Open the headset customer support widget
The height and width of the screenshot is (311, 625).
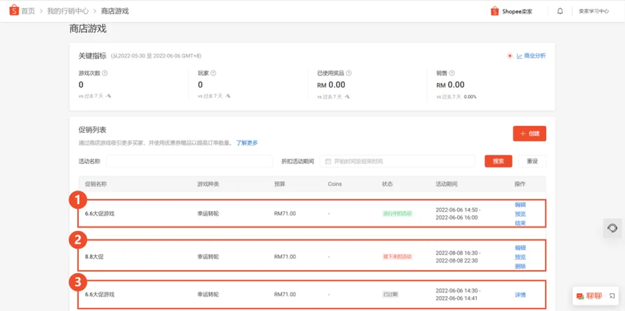coord(612,228)
